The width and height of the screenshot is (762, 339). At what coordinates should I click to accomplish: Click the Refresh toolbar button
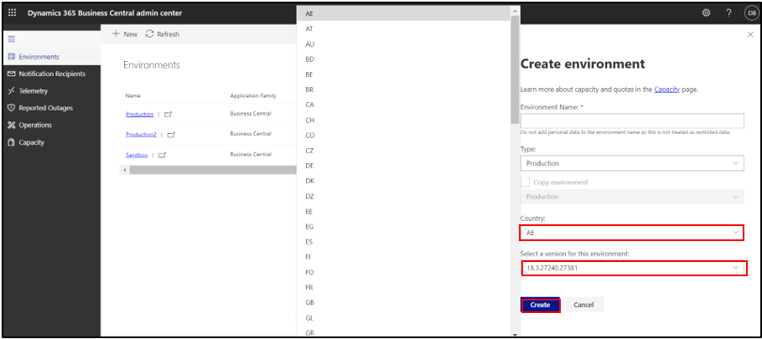[x=163, y=34]
